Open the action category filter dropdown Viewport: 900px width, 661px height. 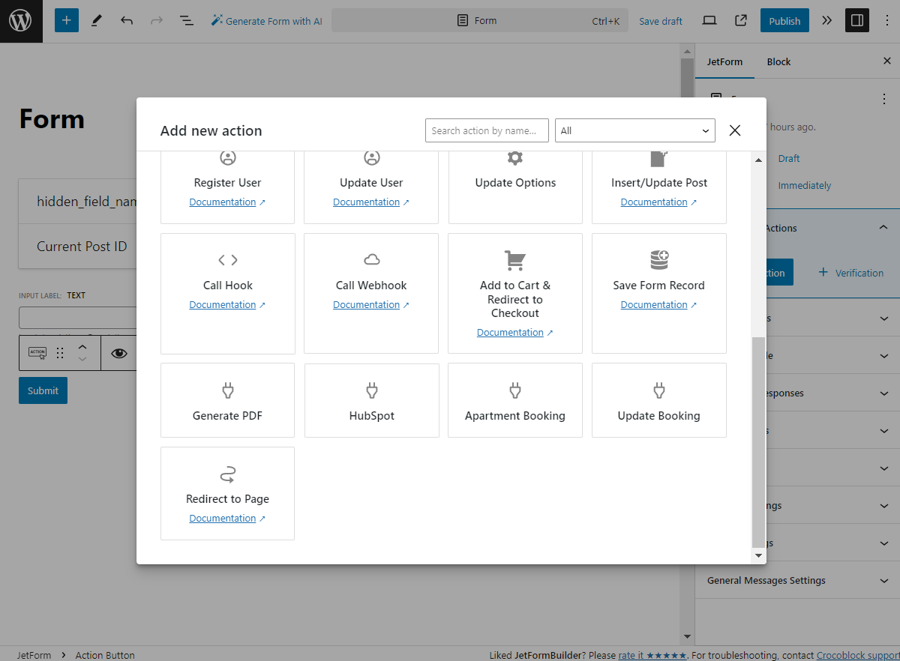(x=634, y=130)
